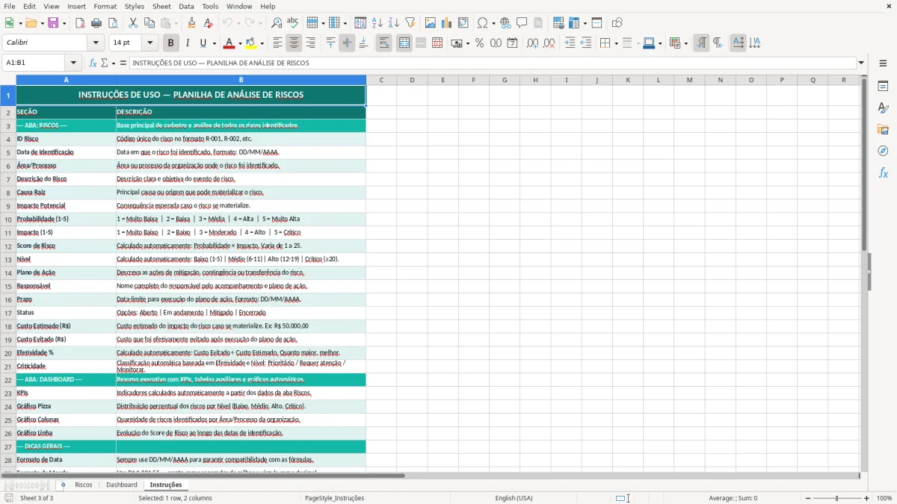Viewport: 897px width, 504px height.
Task: Toggle Center Vertically alignment
Action: pos(347,43)
